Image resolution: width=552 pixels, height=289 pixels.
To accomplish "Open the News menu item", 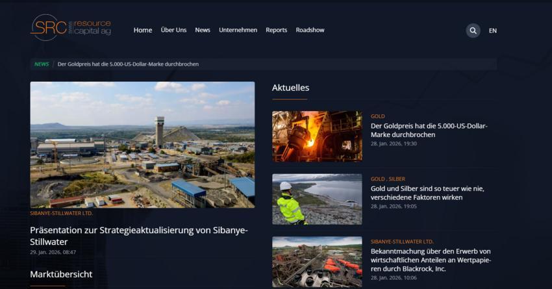I will tap(203, 30).
